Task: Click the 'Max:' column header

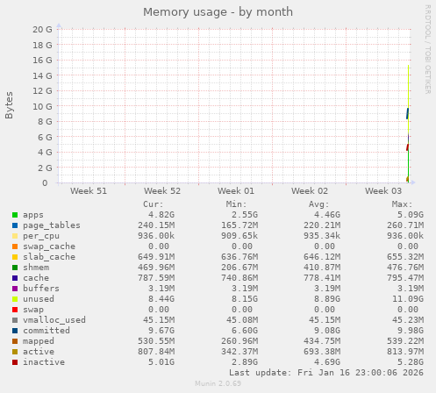Action: pos(402,204)
